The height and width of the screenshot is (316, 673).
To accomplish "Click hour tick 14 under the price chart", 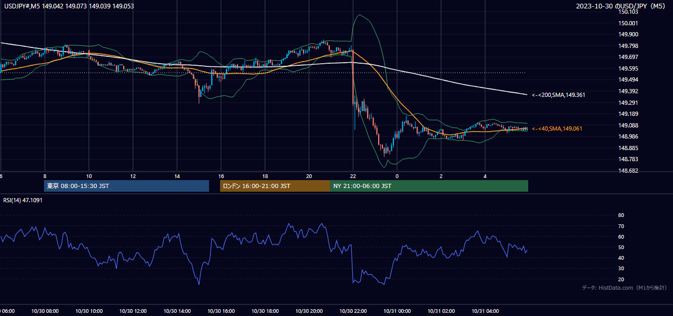I will pyautogui.click(x=177, y=176).
